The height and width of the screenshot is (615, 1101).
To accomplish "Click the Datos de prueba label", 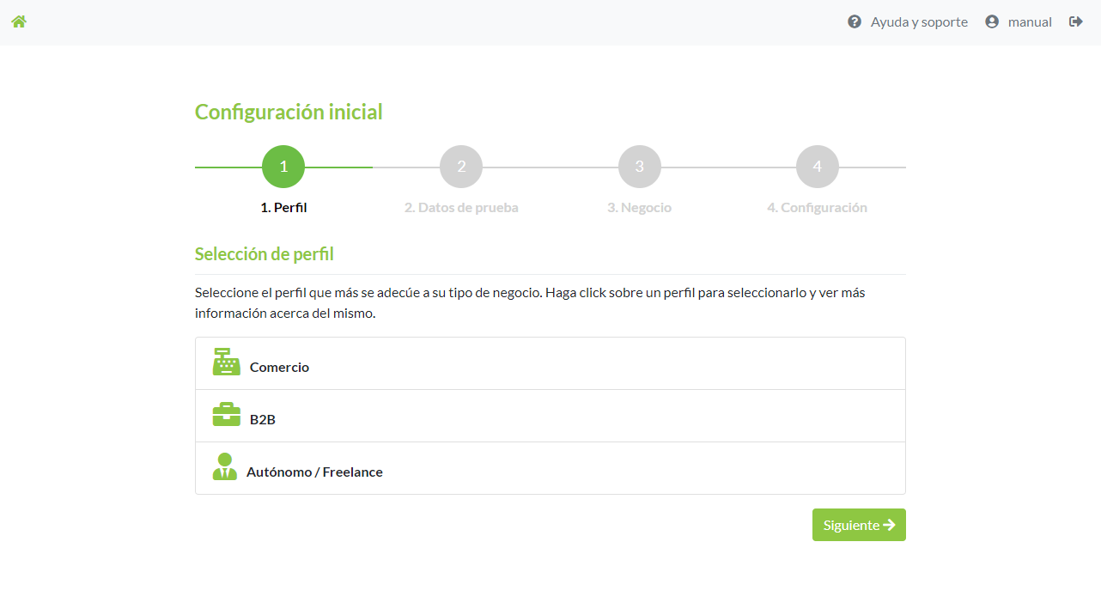I will pos(461,207).
